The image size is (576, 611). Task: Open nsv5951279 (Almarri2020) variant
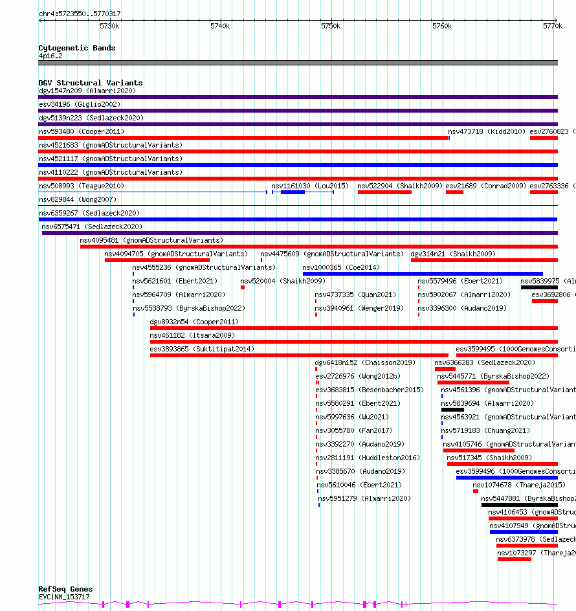point(364,499)
